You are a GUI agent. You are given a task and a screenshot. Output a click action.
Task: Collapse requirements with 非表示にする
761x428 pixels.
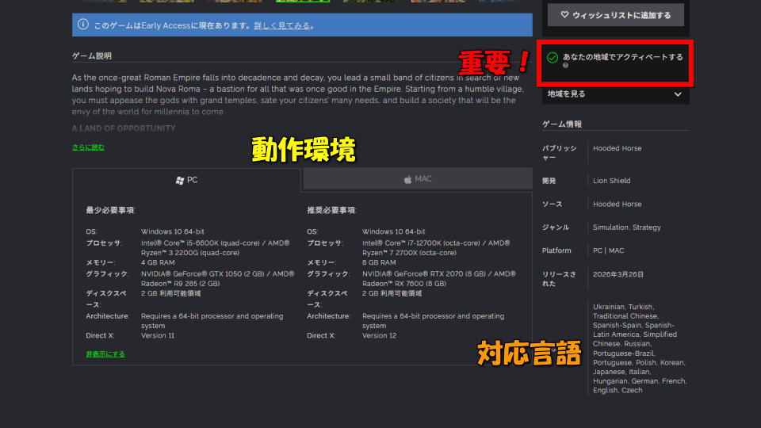pos(105,354)
